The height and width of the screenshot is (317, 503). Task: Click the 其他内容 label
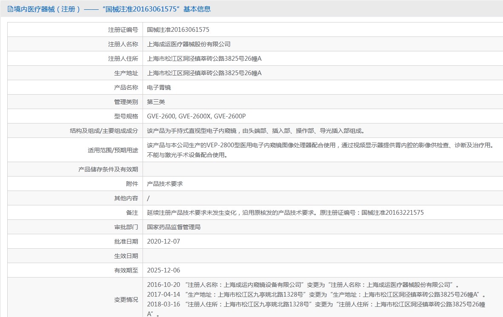point(126,198)
